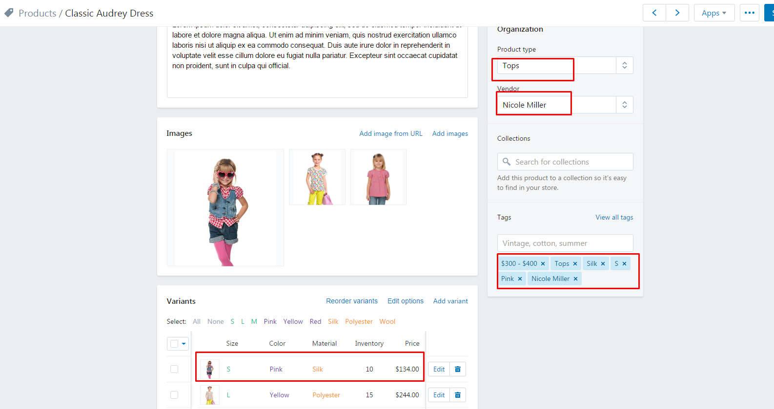The image size is (774, 409).
Task: Click Add image from URL
Action: point(391,133)
